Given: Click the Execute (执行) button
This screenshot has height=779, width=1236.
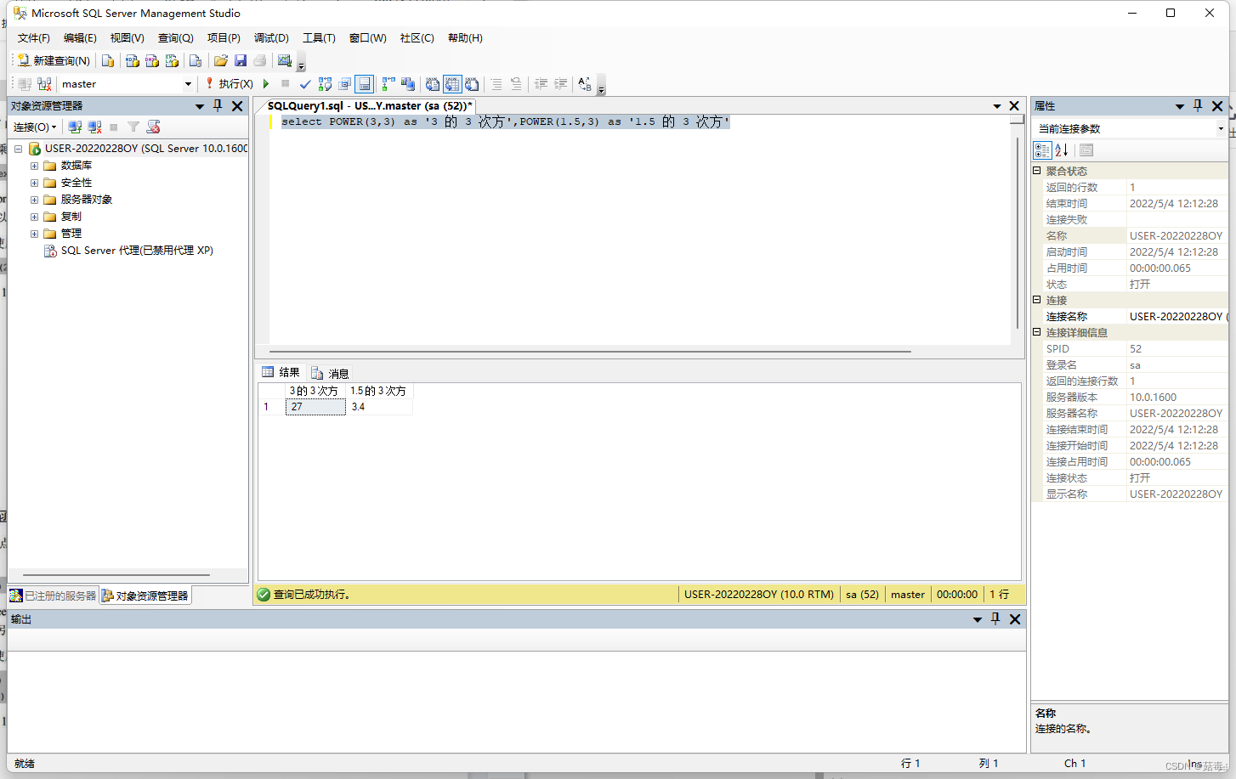Looking at the screenshot, I should 229,84.
